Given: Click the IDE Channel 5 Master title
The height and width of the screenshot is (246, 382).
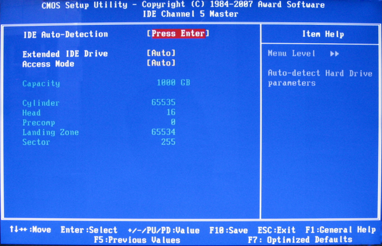Looking at the screenshot, I should pyautogui.click(x=190, y=14).
